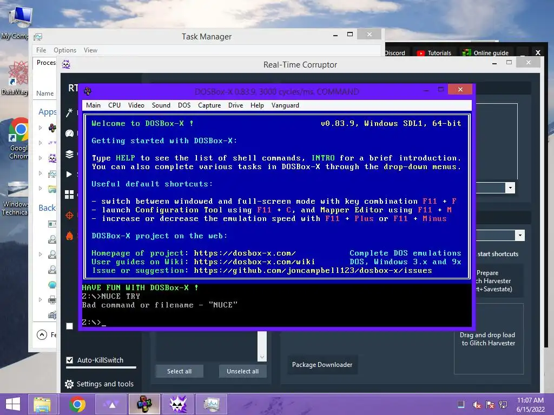This screenshot has width=554, height=415.
Task: Expand the DOSBox-X app row in Task Manager
Action: (40, 128)
